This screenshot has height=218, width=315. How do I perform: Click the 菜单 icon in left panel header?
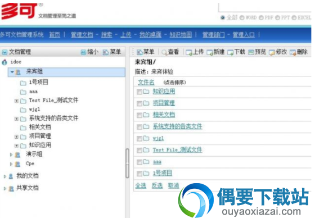pos(106,52)
